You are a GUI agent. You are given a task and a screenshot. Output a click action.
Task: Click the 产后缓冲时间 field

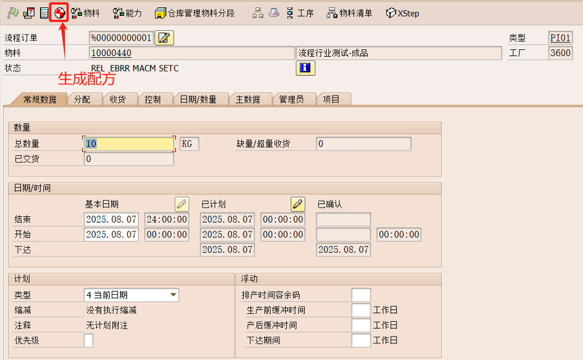[361, 325]
